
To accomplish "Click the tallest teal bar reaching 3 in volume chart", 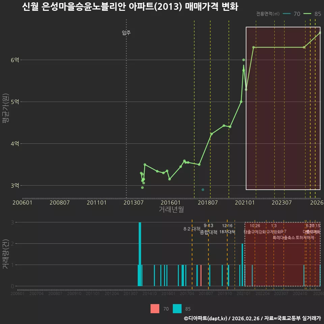I will click(140, 254).
